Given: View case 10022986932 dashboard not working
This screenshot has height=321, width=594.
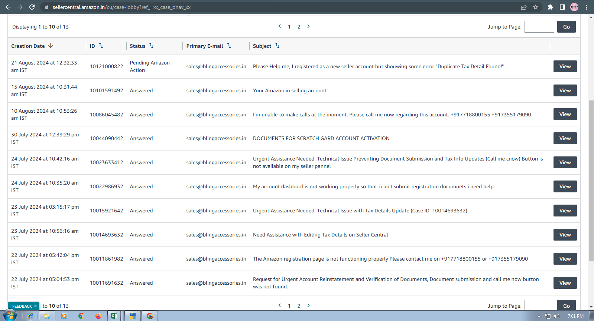Looking at the screenshot, I should click(565, 186).
